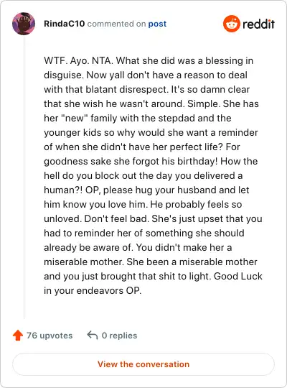The width and height of the screenshot is (287, 388).
Task: Click the final line "in your endeavors OP."
Action: [93, 290]
